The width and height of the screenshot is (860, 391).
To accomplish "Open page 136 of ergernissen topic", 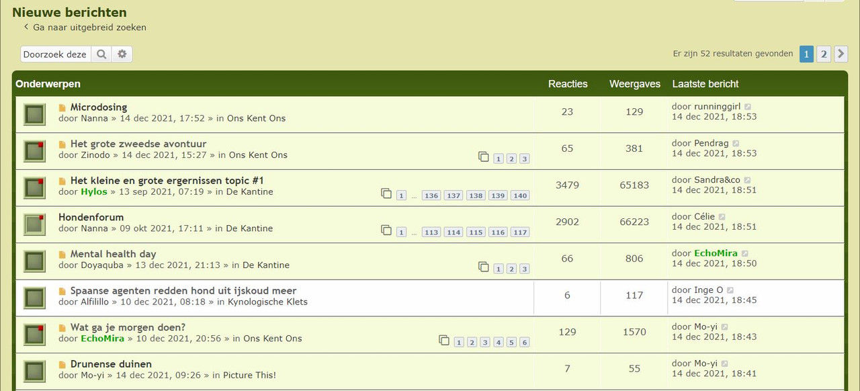I will click(431, 195).
